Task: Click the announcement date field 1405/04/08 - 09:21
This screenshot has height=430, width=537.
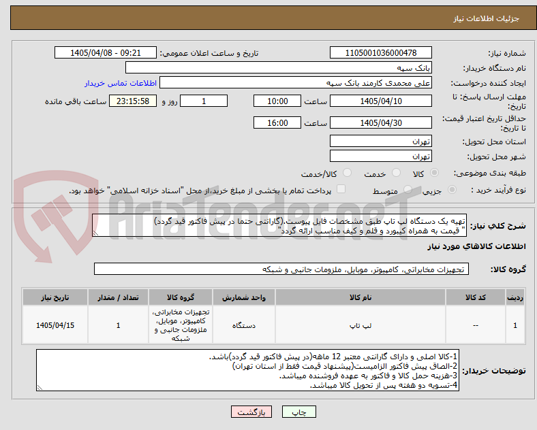Action: click(106, 53)
